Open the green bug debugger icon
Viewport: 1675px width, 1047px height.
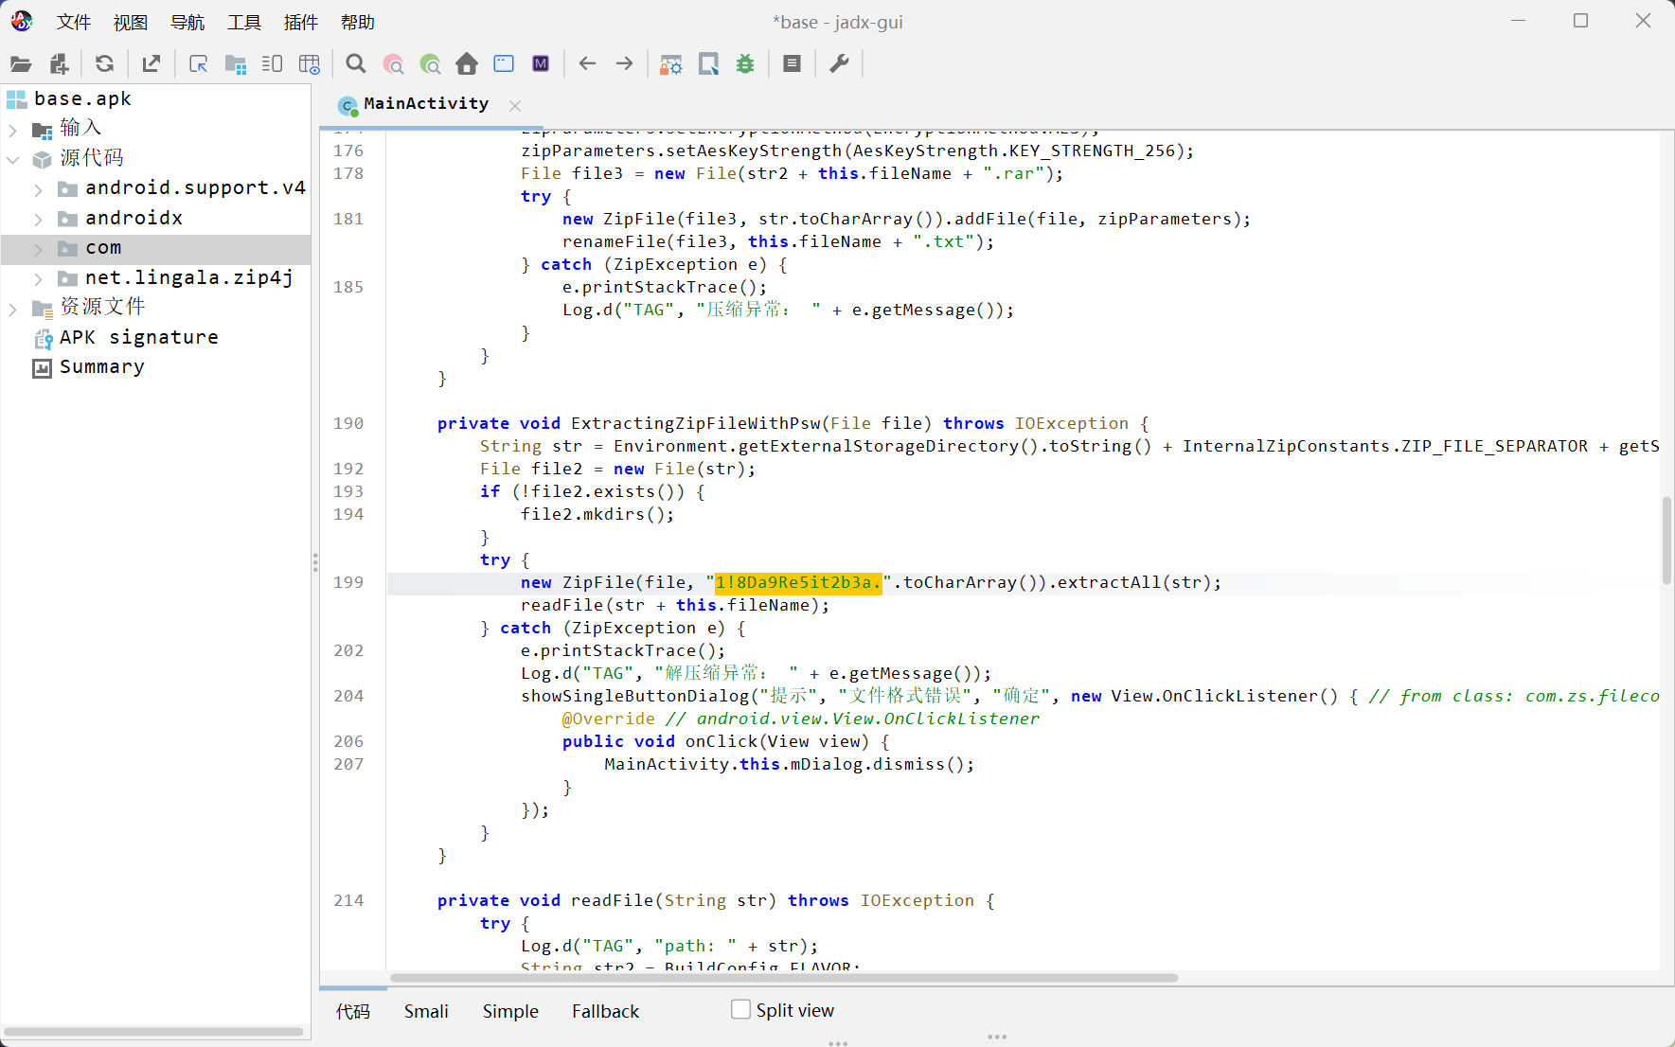coord(746,64)
